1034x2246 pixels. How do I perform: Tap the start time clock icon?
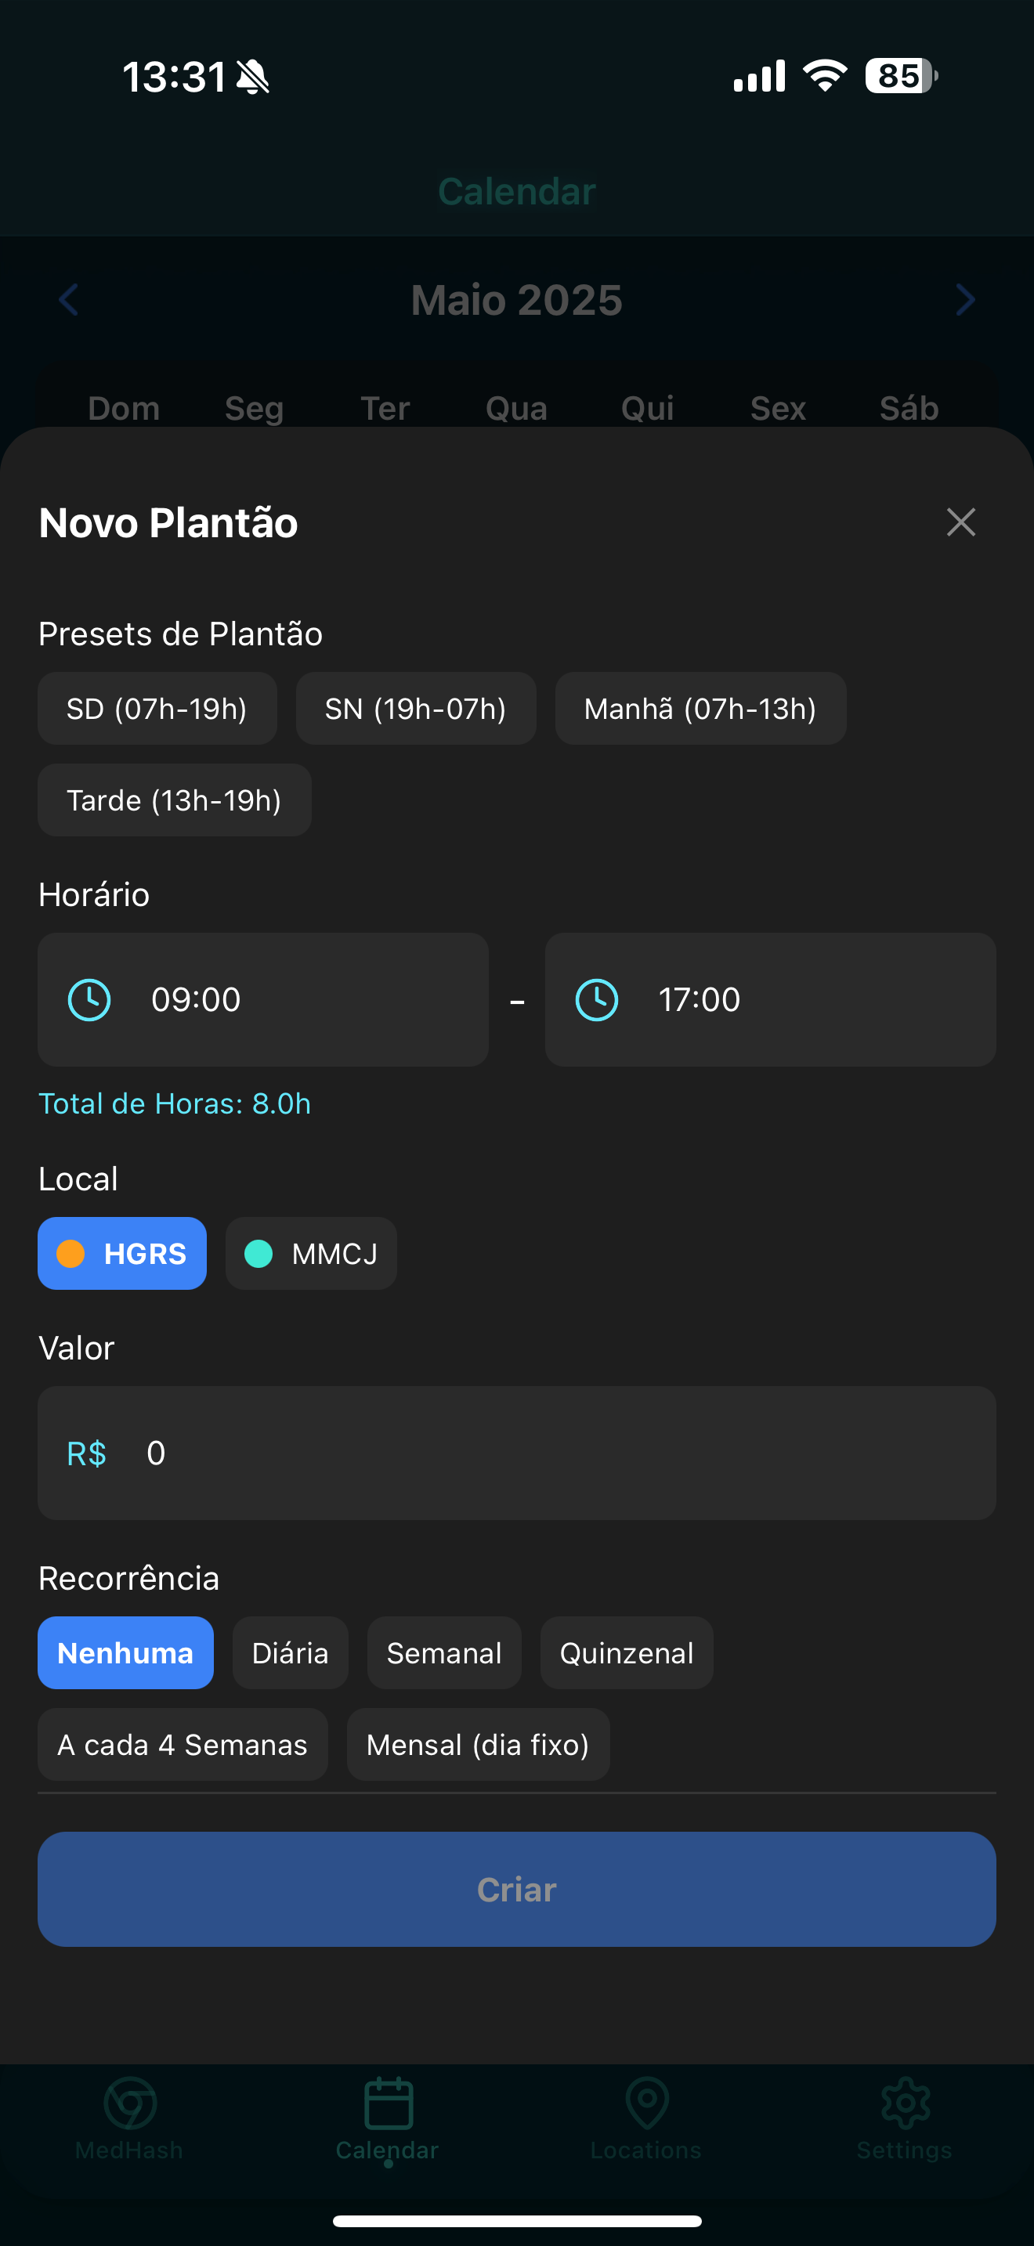[x=90, y=999]
